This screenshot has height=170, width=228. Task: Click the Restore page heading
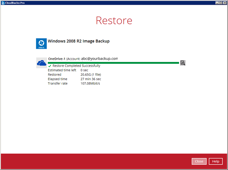pyautogui.click(x=114, y=20)
